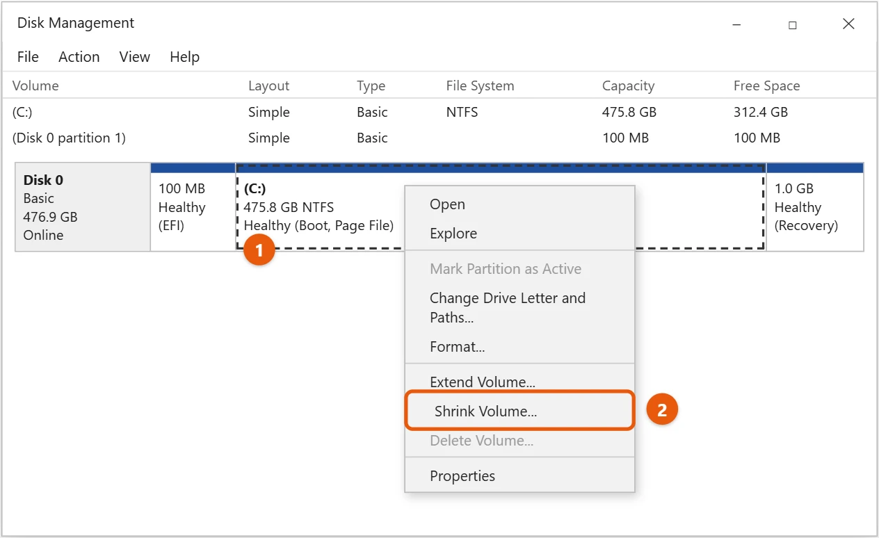Click the 100 MB capacity cell

pyautogui.click(x=625, y=138)
